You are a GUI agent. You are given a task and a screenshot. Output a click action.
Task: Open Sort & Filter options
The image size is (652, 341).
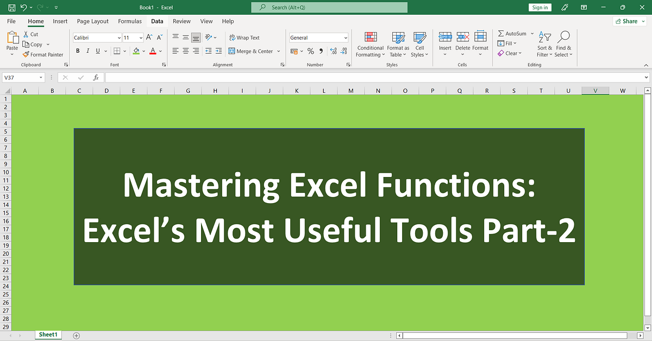[544, 43]
